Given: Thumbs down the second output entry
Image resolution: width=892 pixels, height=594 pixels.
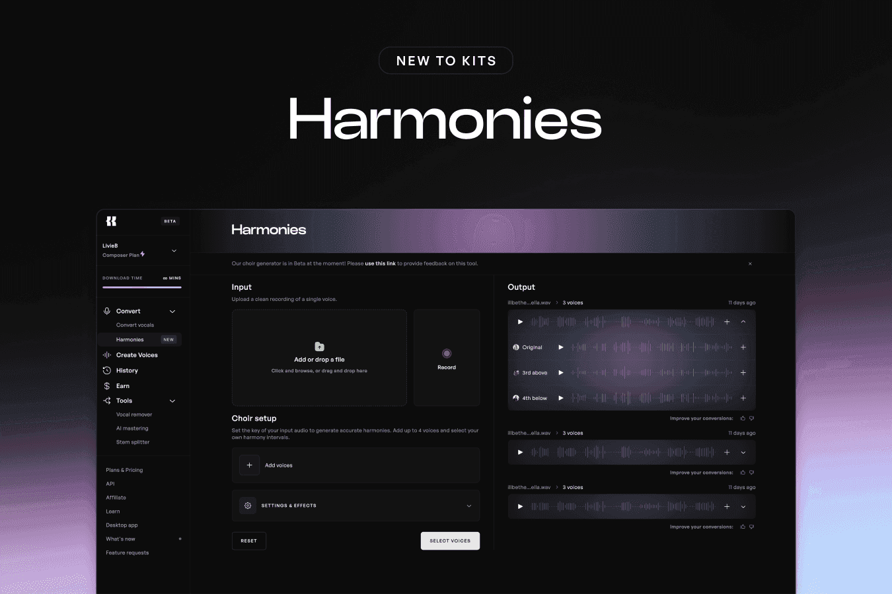Looking at the screenshot, I should [x=752, y=473].
